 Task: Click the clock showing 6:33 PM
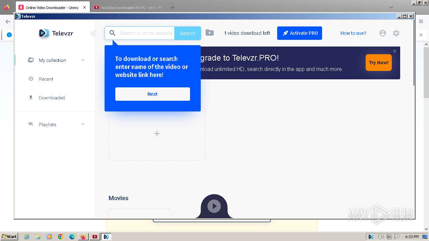tap(412, 237)
